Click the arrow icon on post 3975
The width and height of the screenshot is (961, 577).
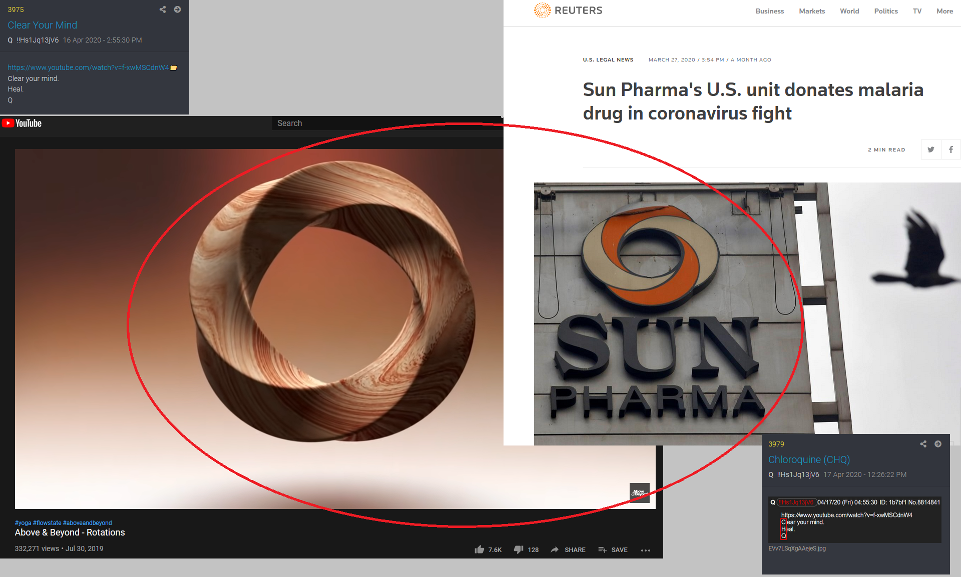[177, 9]
